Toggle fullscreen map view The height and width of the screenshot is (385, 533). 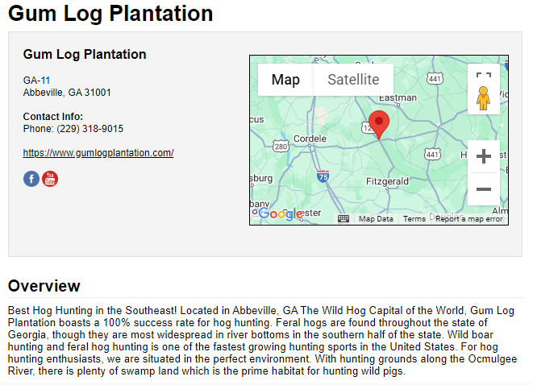coord(483,77)
